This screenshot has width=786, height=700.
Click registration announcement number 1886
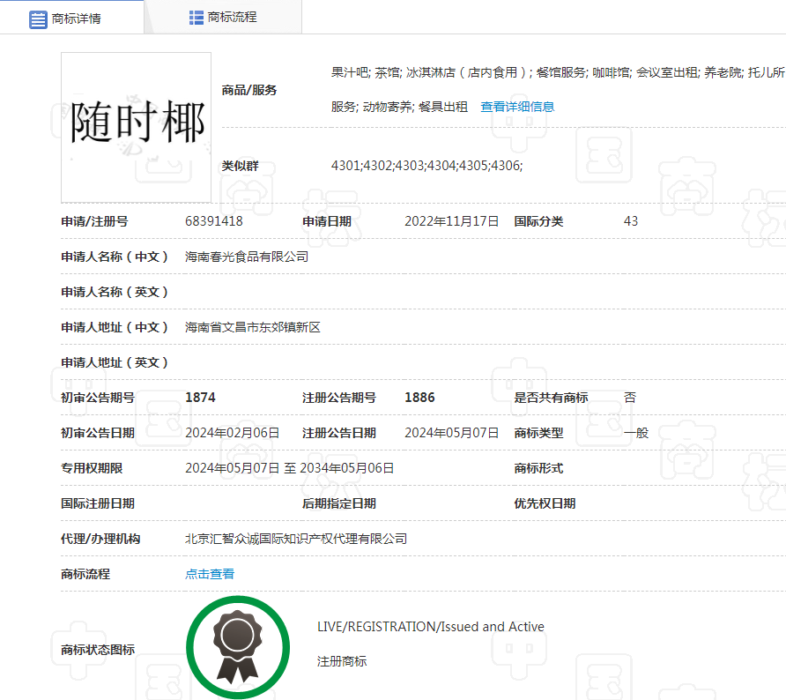tap(419, 398)
